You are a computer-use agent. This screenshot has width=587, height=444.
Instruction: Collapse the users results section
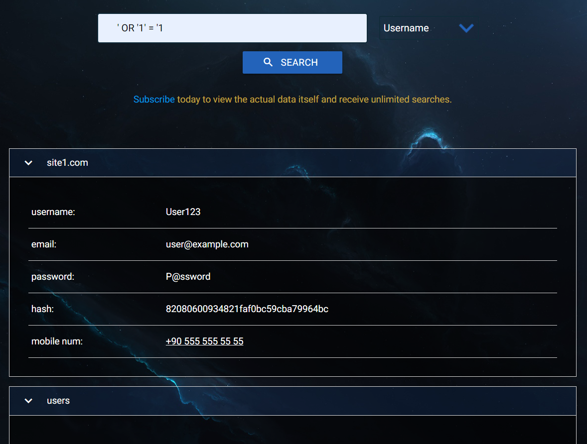click(x=28, y=401)
